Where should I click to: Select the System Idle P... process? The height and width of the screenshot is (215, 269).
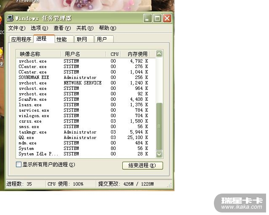click(86, 154)
